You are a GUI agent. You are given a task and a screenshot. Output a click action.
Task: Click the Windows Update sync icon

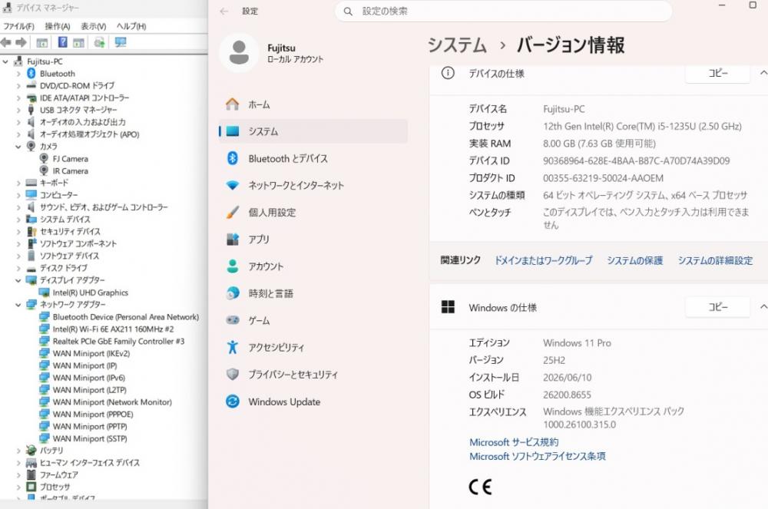tap(232, 402)
